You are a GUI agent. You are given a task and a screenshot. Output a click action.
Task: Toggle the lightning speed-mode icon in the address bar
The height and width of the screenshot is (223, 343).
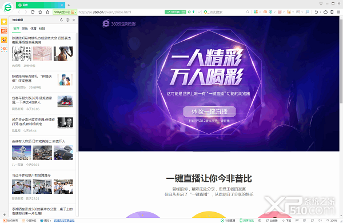(193, 12)
